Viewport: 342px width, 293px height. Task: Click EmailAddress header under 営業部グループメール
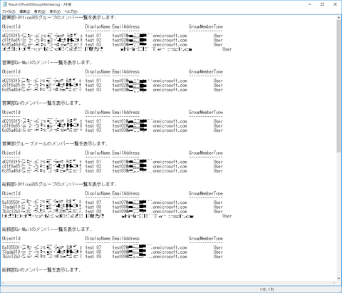click(126, 153)
